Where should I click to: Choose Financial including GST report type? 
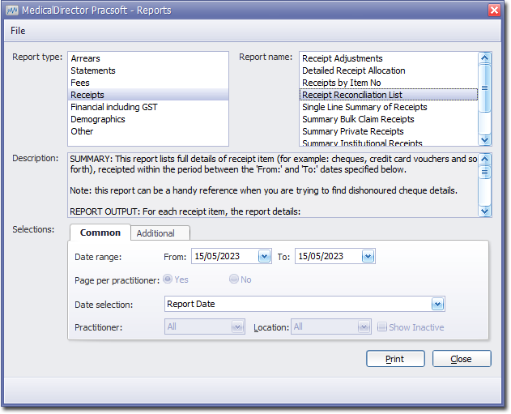113,107
